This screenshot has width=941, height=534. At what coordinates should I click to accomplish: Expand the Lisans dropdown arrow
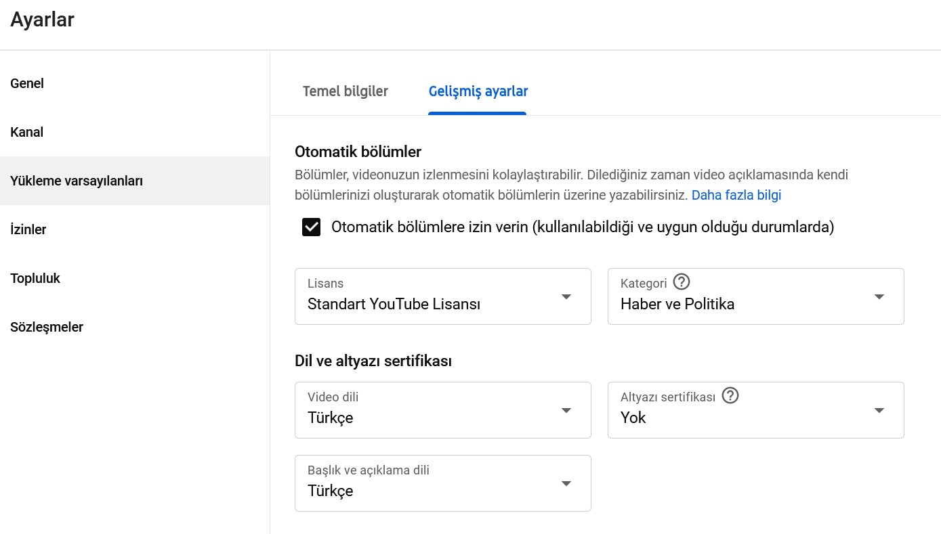[566, 296]
